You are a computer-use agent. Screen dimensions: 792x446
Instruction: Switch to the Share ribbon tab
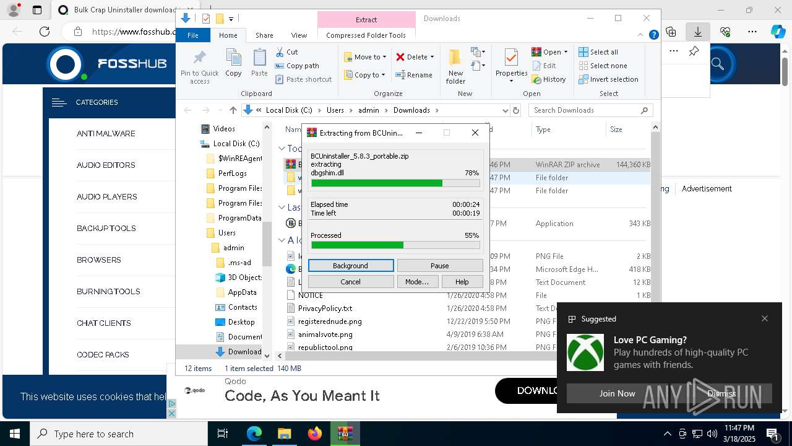click(264, 35)
